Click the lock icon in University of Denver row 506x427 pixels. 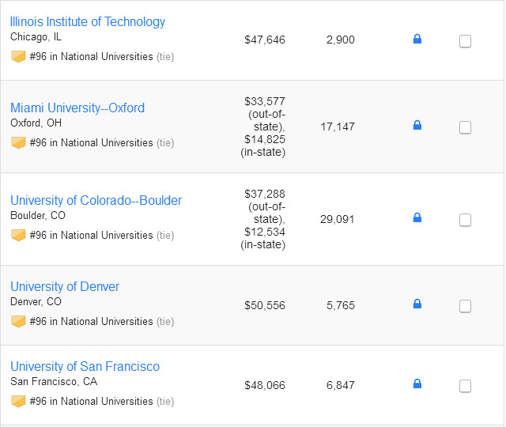417,304
